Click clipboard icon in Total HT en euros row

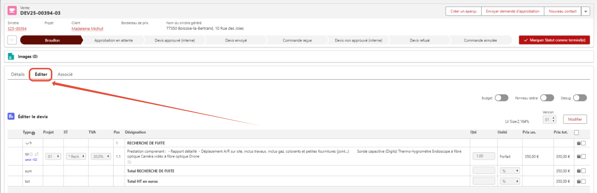579,181
